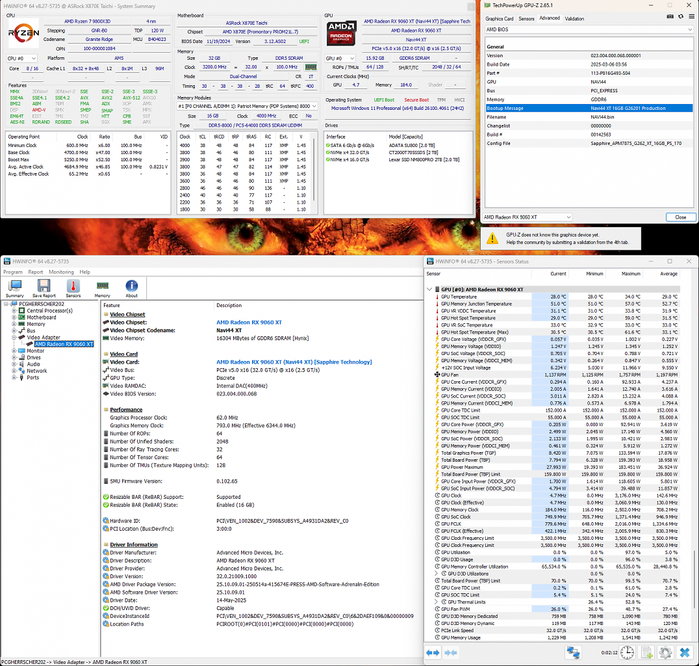
Task: Open the GPU-Z hamburger menu icon
Action: 691,16
